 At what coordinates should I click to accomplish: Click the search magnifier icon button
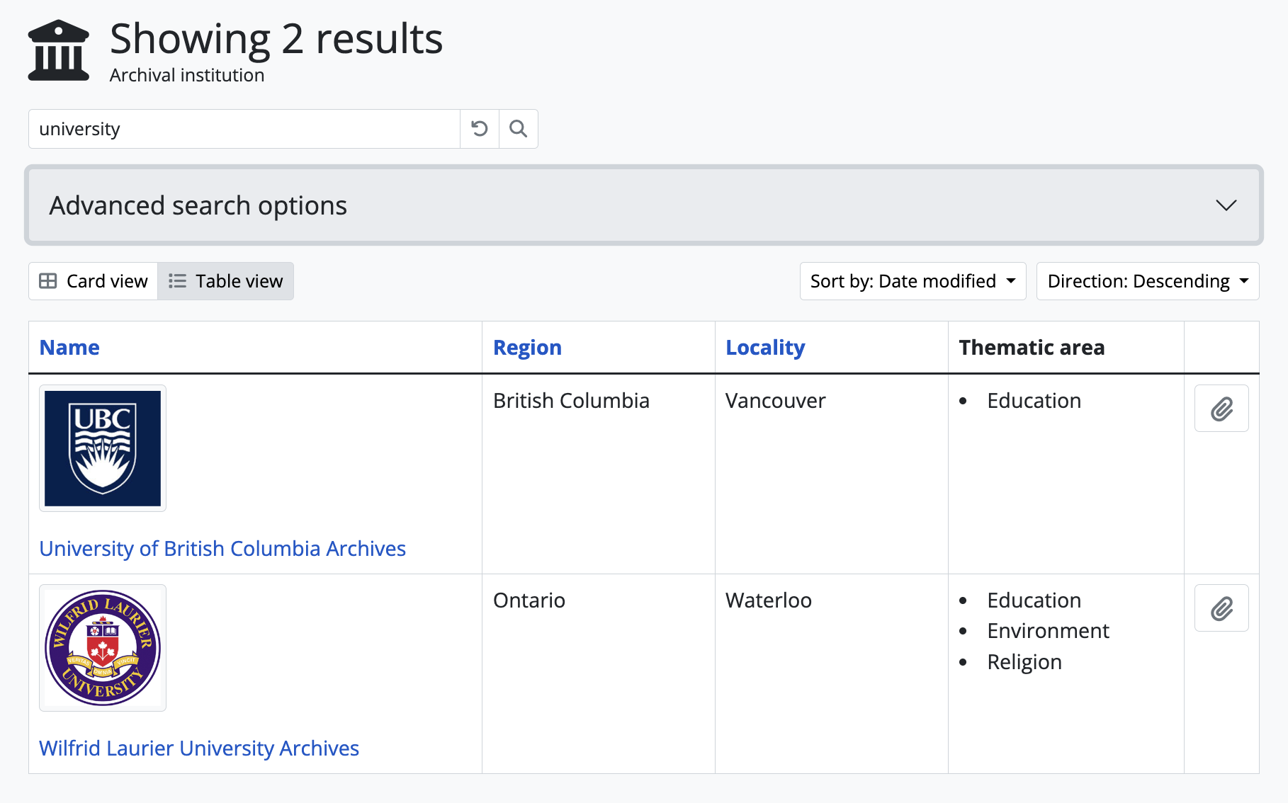click(518, 129)
